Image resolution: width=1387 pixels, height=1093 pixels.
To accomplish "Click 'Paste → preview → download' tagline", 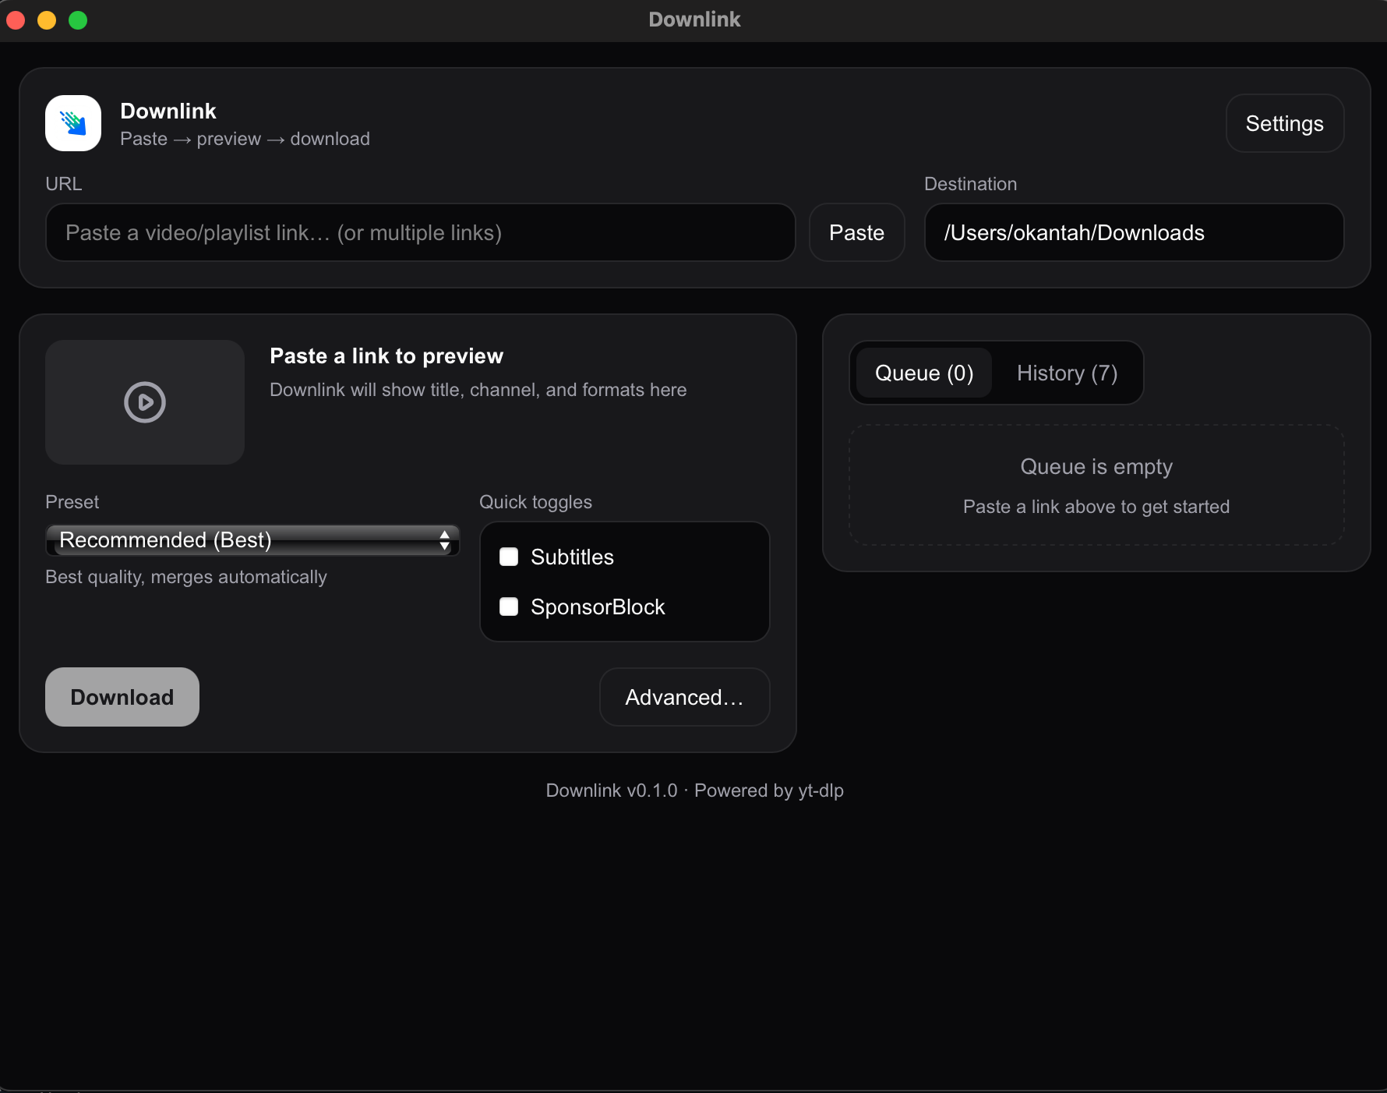I will (245, 139).
